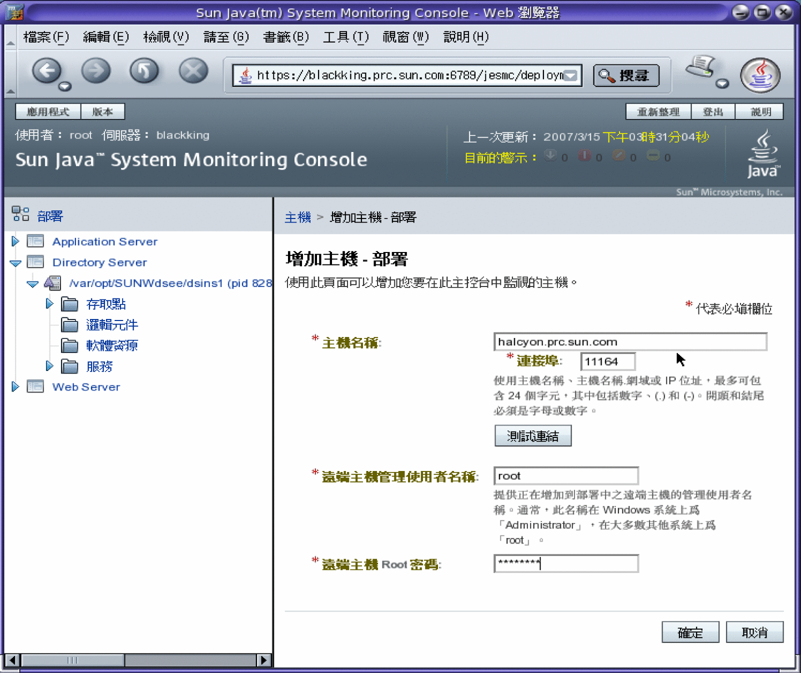This screenshot has height=673, width=801.
Task: Open the 軟體資源 link
Action: [x=112, y=345]
